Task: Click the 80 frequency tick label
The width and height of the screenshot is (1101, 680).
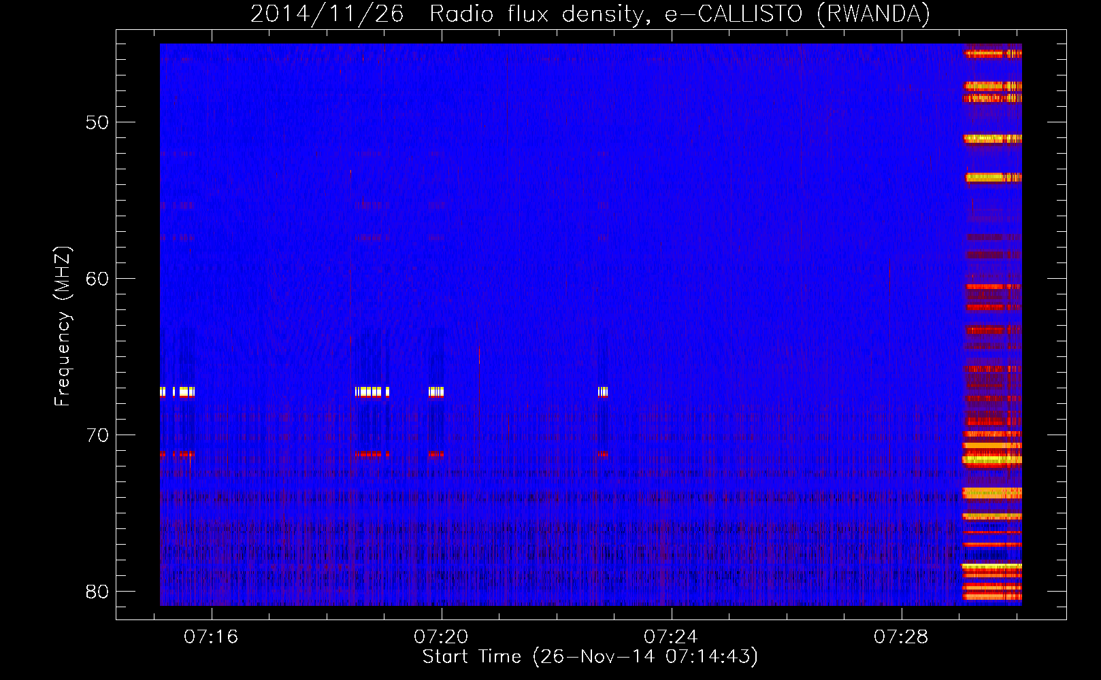Action: tap(97, 592)
